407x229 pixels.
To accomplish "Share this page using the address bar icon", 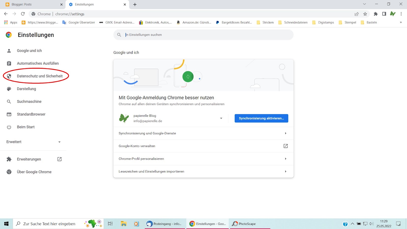I will point(357,14).
